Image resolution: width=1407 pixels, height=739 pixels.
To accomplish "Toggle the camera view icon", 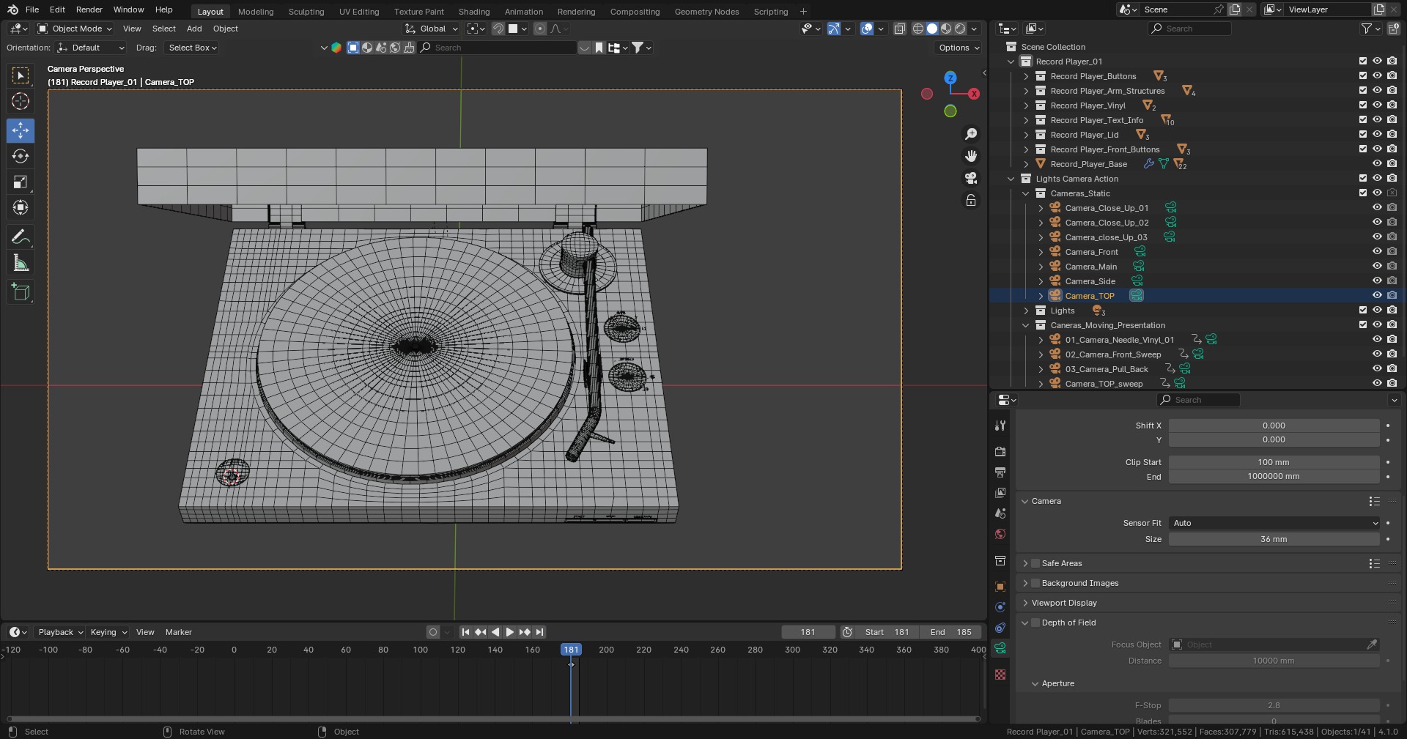I will 971,178.
